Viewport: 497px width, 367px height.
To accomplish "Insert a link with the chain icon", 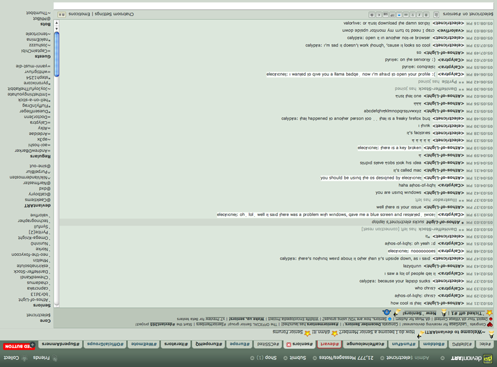I will coord(406,14).
